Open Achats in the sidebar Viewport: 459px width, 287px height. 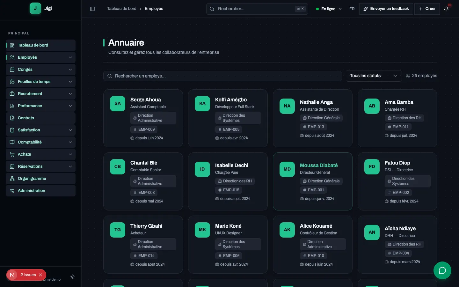point(40,154)
